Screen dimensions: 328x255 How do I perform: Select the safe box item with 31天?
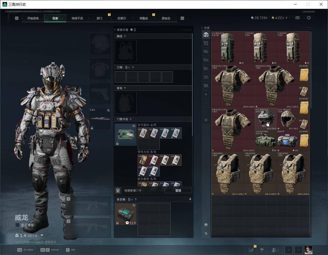(x=126, y=214)
